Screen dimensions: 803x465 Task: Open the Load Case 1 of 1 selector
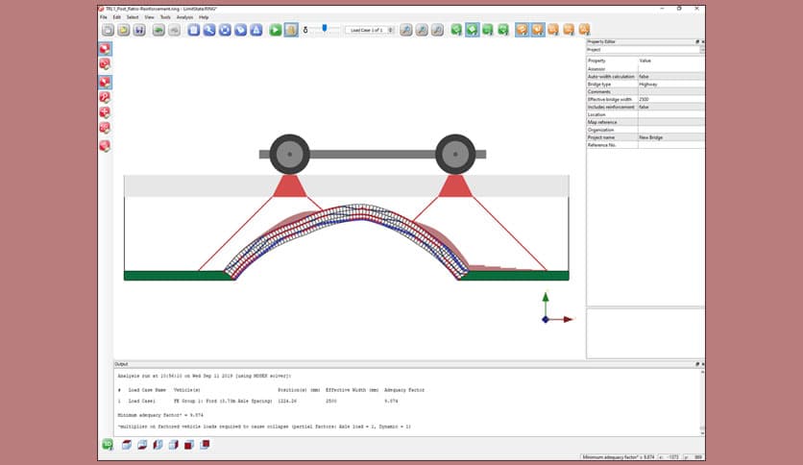tap(369, 30)
